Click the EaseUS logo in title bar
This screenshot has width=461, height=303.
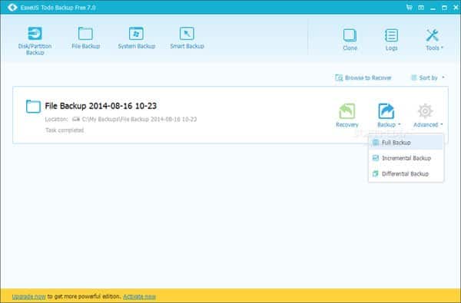pos(12,8)
